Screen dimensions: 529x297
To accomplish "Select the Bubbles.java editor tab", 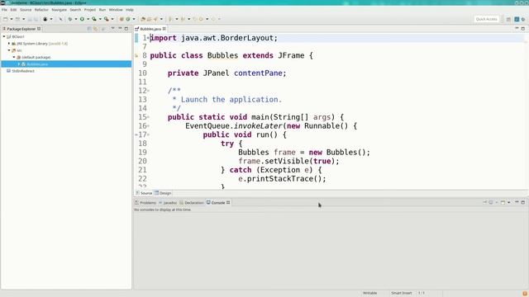I will tap(150, 29).
